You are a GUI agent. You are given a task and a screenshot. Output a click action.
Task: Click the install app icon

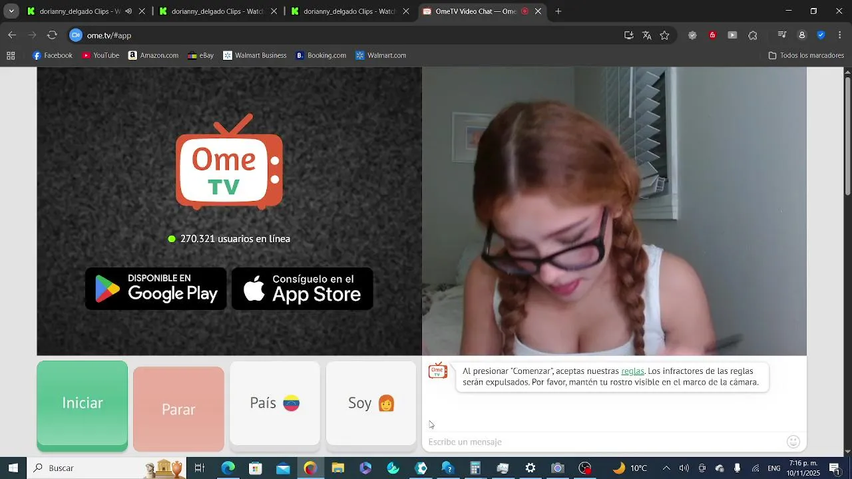tap(628, 35)
